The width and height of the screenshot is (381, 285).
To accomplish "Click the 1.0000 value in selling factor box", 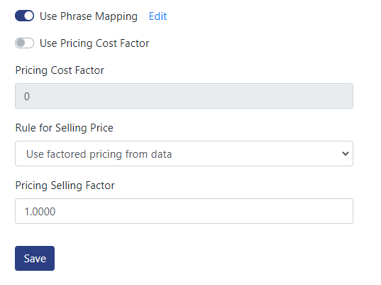I will tap(40, 212).
